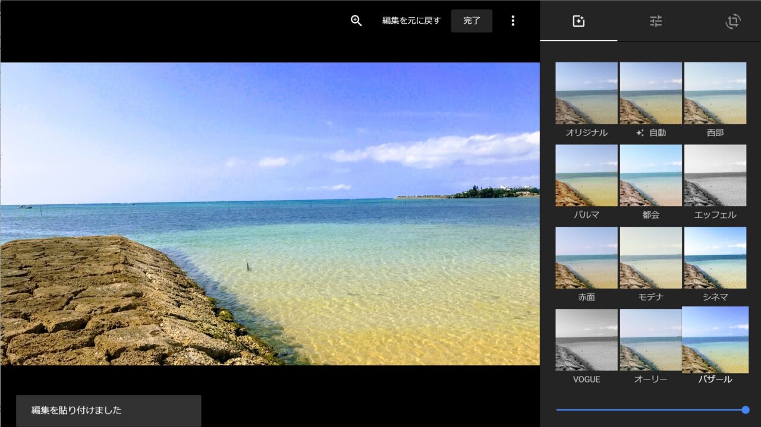
Task: Choose the 西部 filter
Action: tap(715, 93)
